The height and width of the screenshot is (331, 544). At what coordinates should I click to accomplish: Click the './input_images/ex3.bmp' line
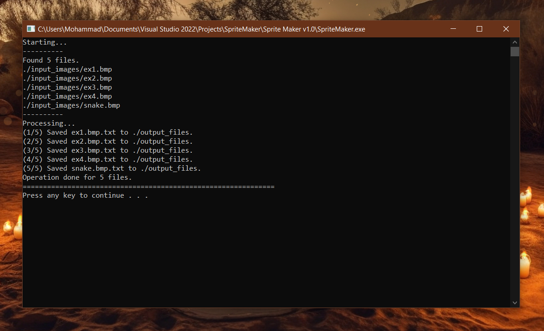[67, 87]
